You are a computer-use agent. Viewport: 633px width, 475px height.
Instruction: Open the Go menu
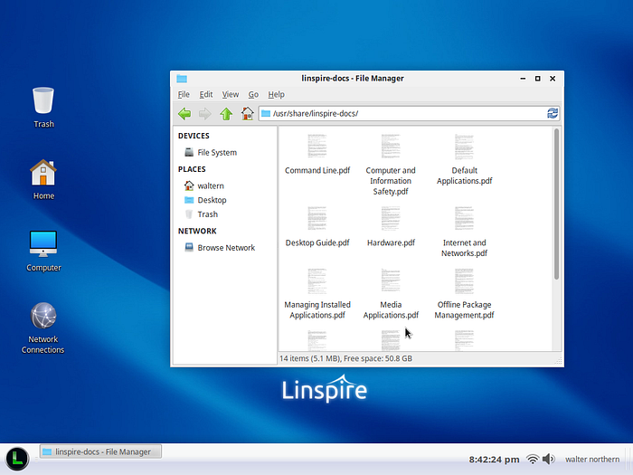[253, 94]
